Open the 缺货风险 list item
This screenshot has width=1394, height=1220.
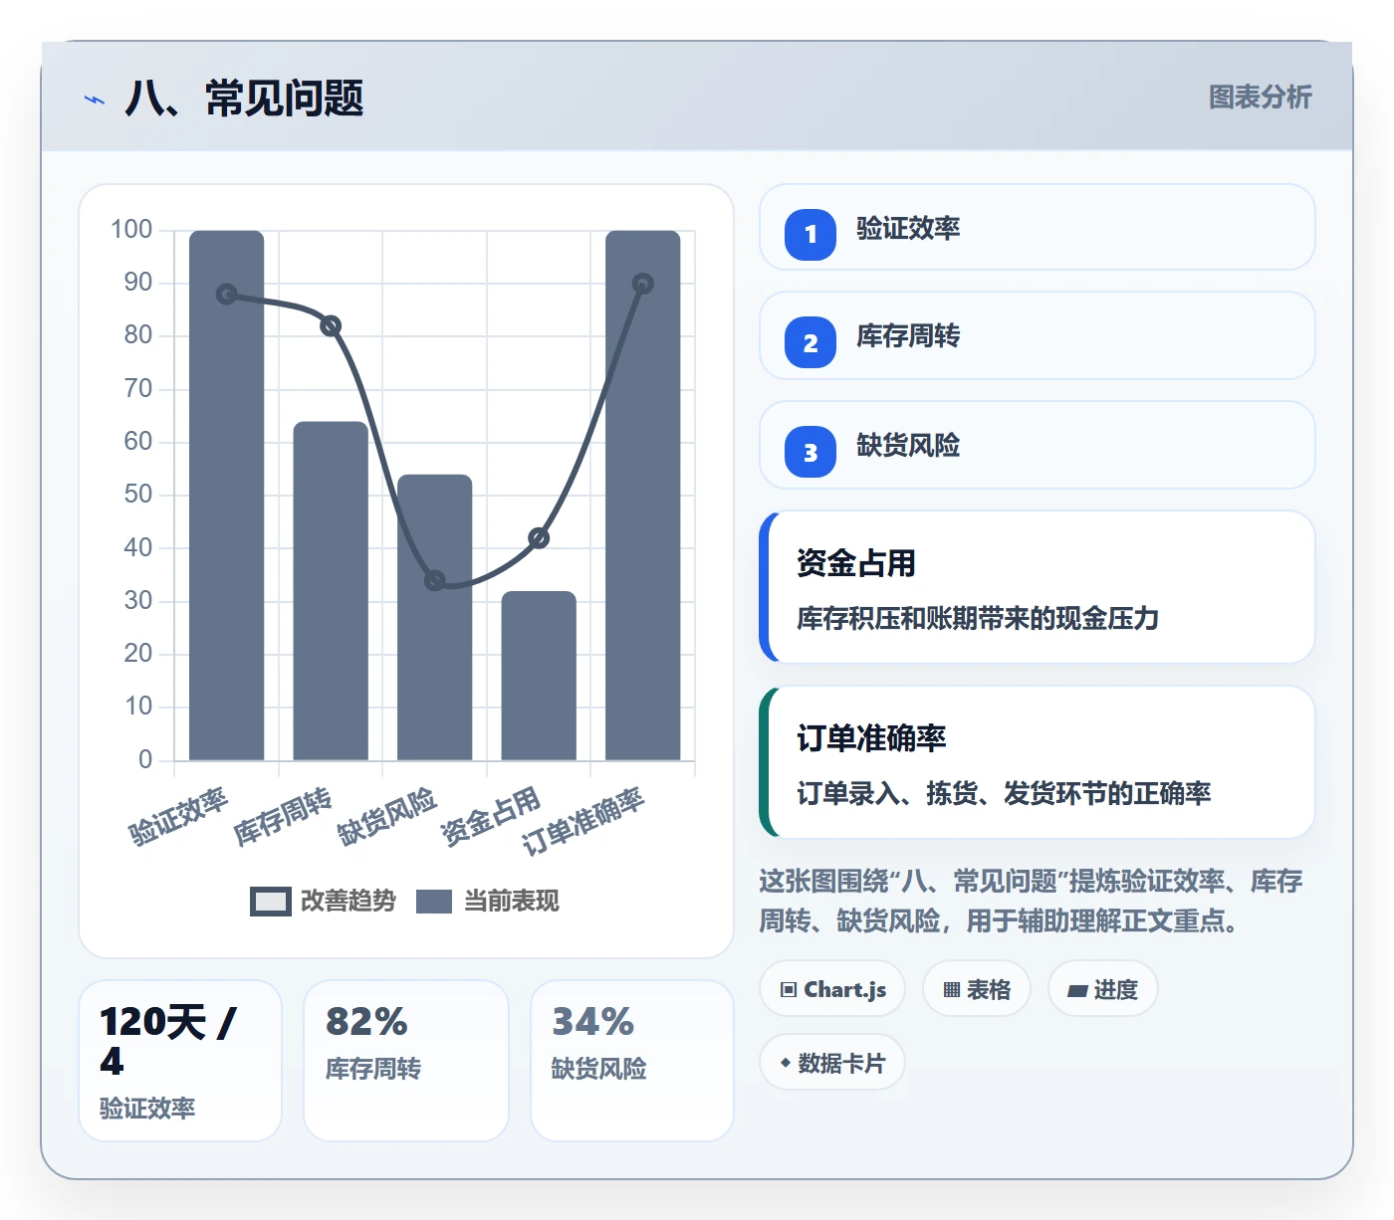tap(1038, 445)
